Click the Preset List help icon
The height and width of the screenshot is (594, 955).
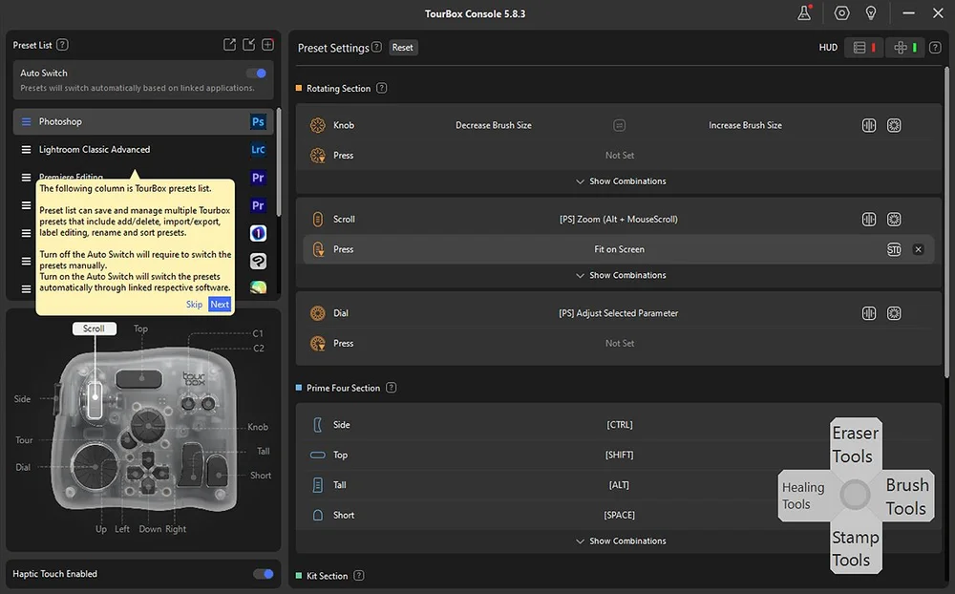click(62, 45)
